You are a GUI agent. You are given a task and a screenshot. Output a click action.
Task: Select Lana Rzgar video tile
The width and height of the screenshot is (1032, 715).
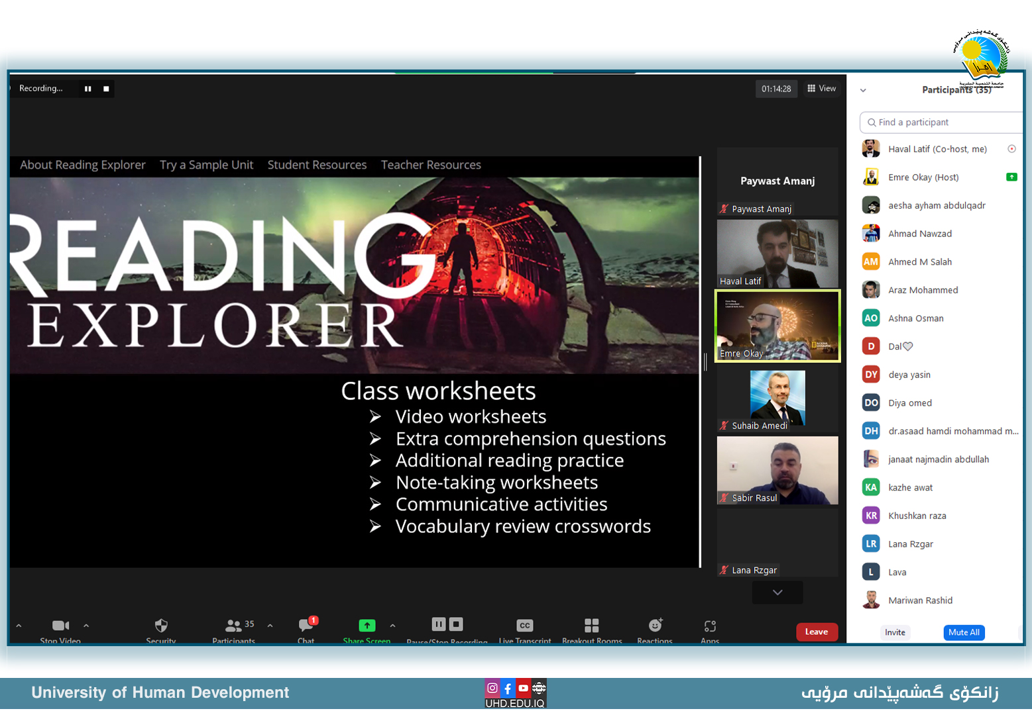point(777,542)
